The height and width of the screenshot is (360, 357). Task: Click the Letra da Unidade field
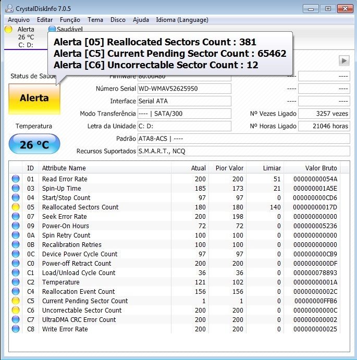coord(184,126)
